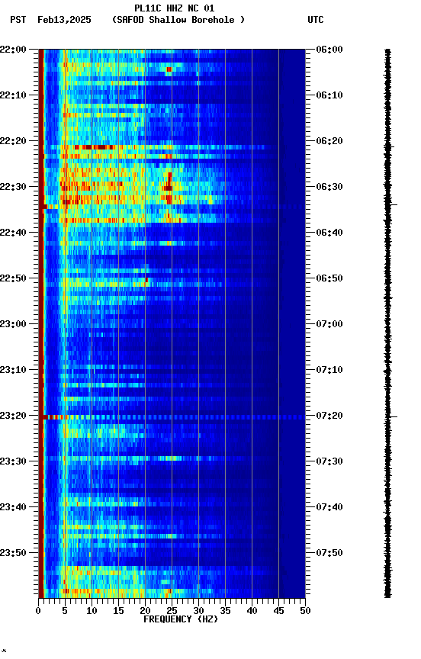Click the '06:30' UTC time label

click(x=329, y=187)
